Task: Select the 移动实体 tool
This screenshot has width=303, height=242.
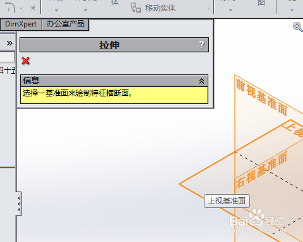Action: coord(160,8)
